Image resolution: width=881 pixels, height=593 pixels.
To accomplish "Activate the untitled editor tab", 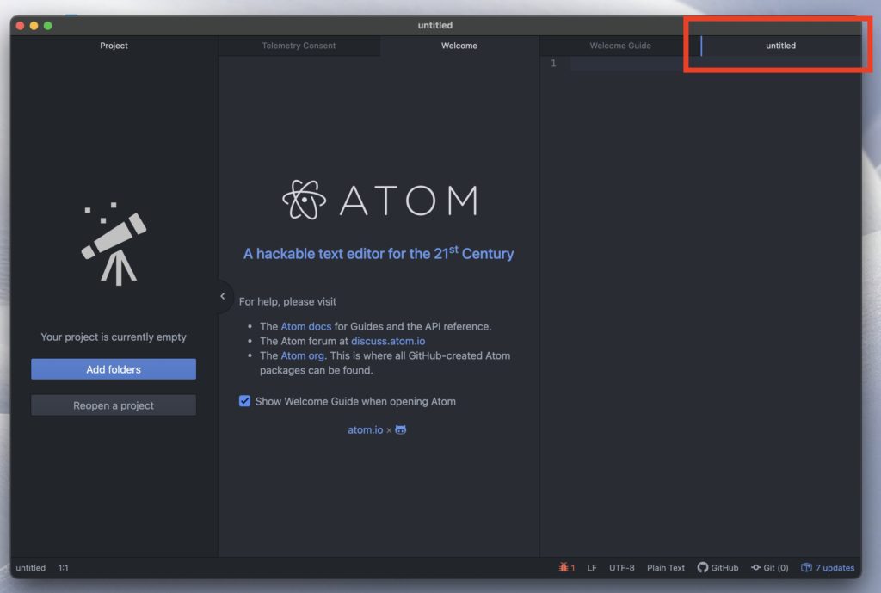I will pyautogui.click(x=780, y=46).
